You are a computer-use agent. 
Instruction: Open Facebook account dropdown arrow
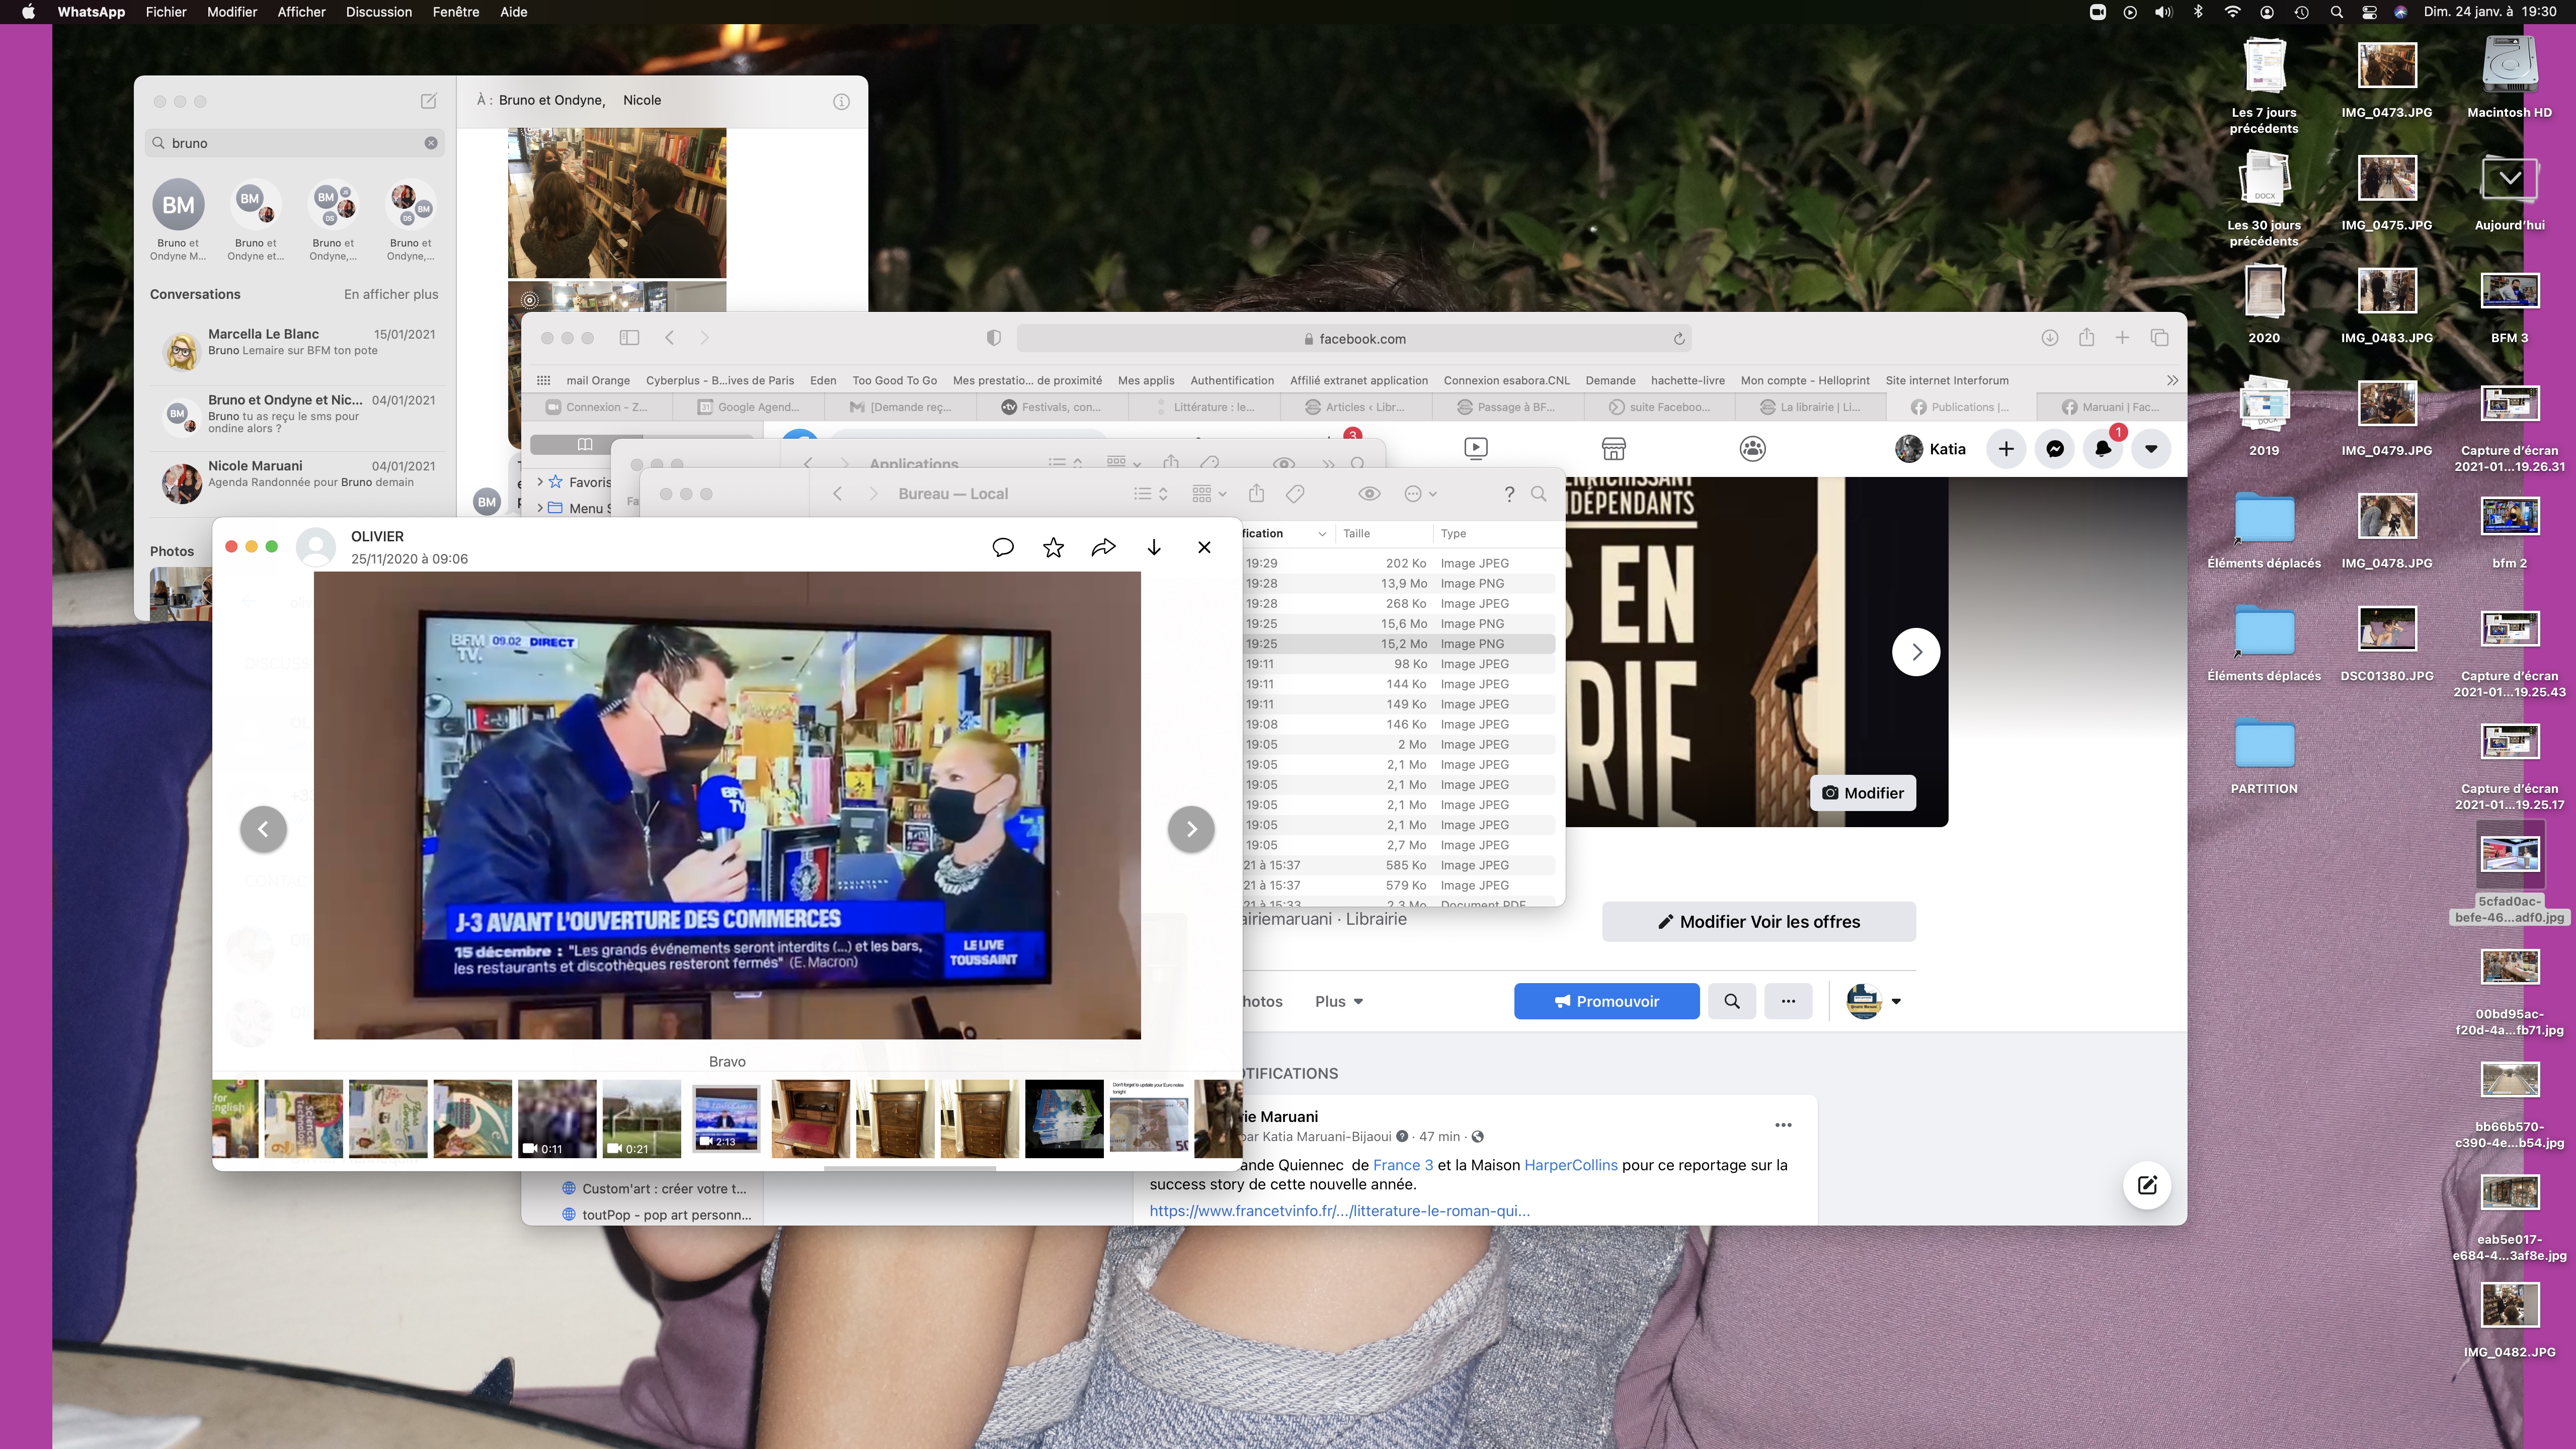click(x=2151, y=449)
